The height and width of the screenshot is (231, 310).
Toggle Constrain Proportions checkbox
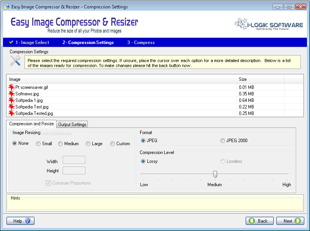pos(49,183)
